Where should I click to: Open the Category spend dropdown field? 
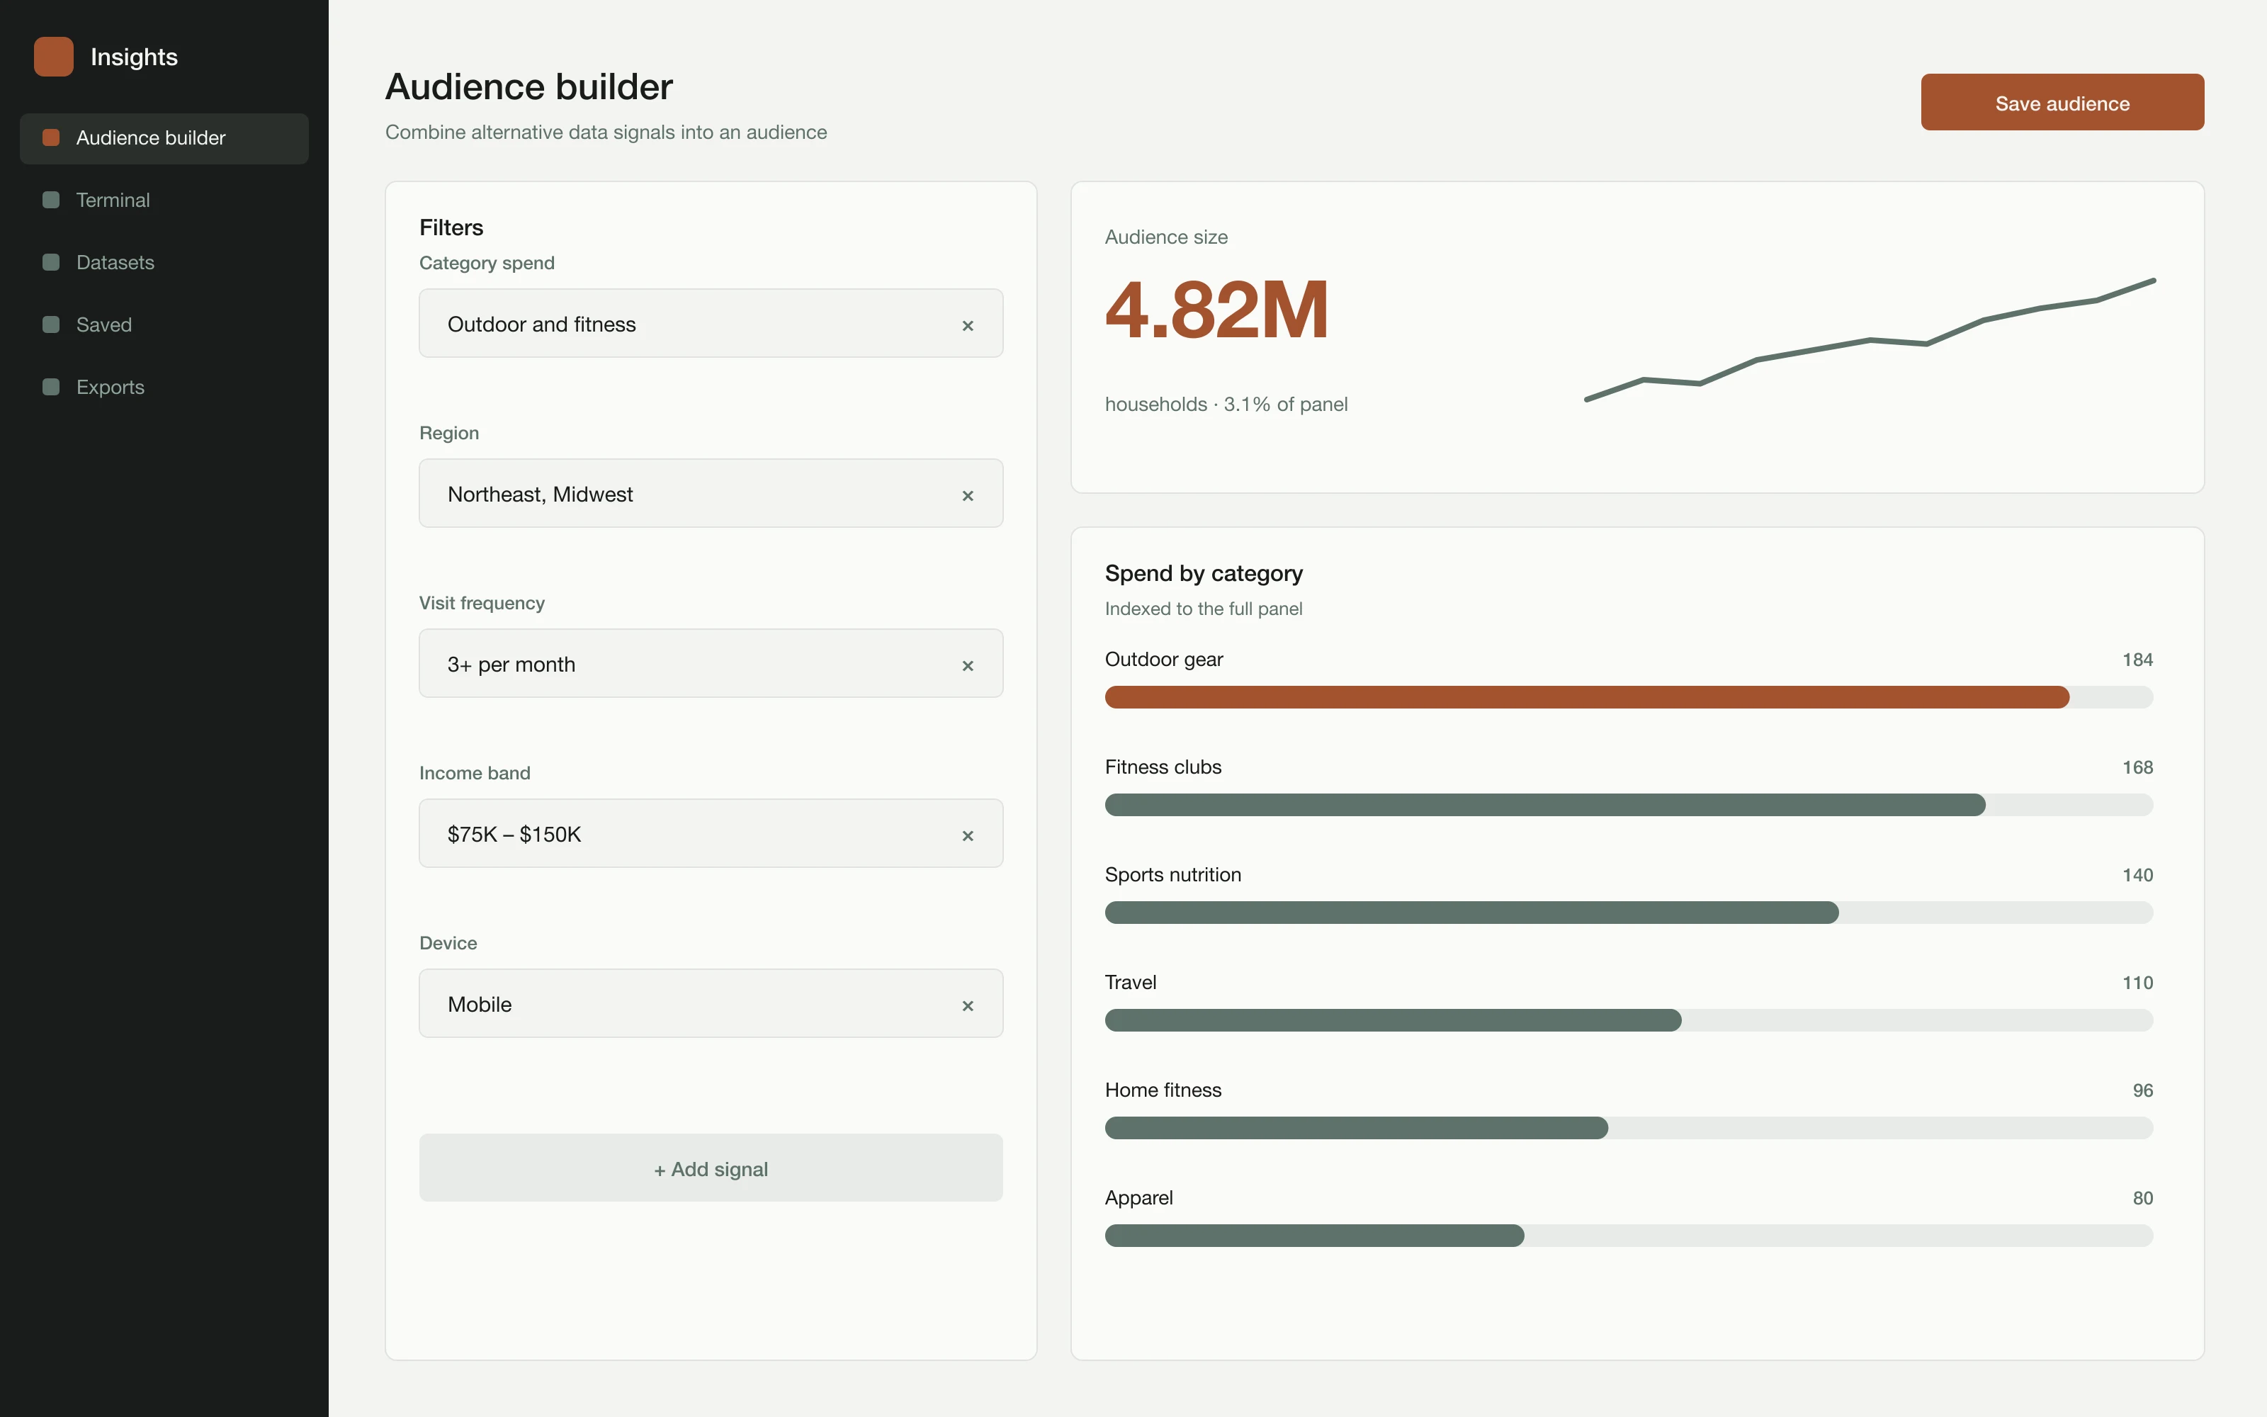[x=710, y=323]
